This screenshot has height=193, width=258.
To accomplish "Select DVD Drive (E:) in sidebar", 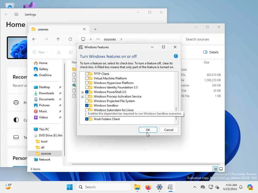I will [x=48, y=135].
